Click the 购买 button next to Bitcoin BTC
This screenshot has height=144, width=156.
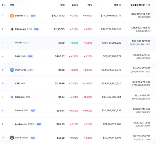coord(33,15)
